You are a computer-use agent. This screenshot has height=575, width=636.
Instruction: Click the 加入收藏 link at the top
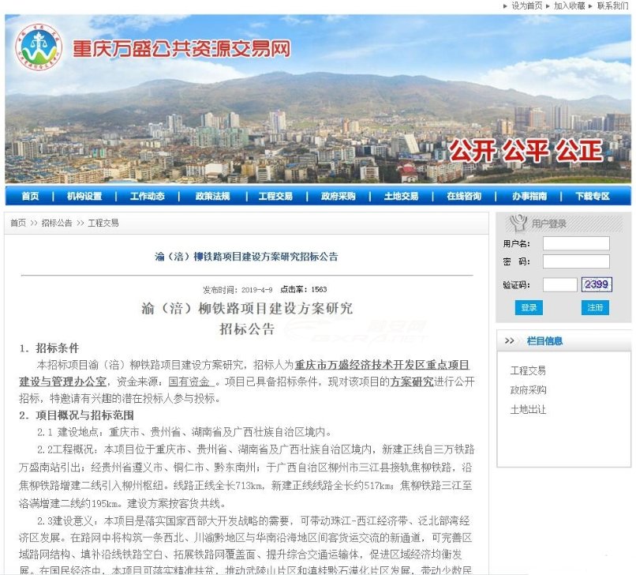click(x=570, y=6)
